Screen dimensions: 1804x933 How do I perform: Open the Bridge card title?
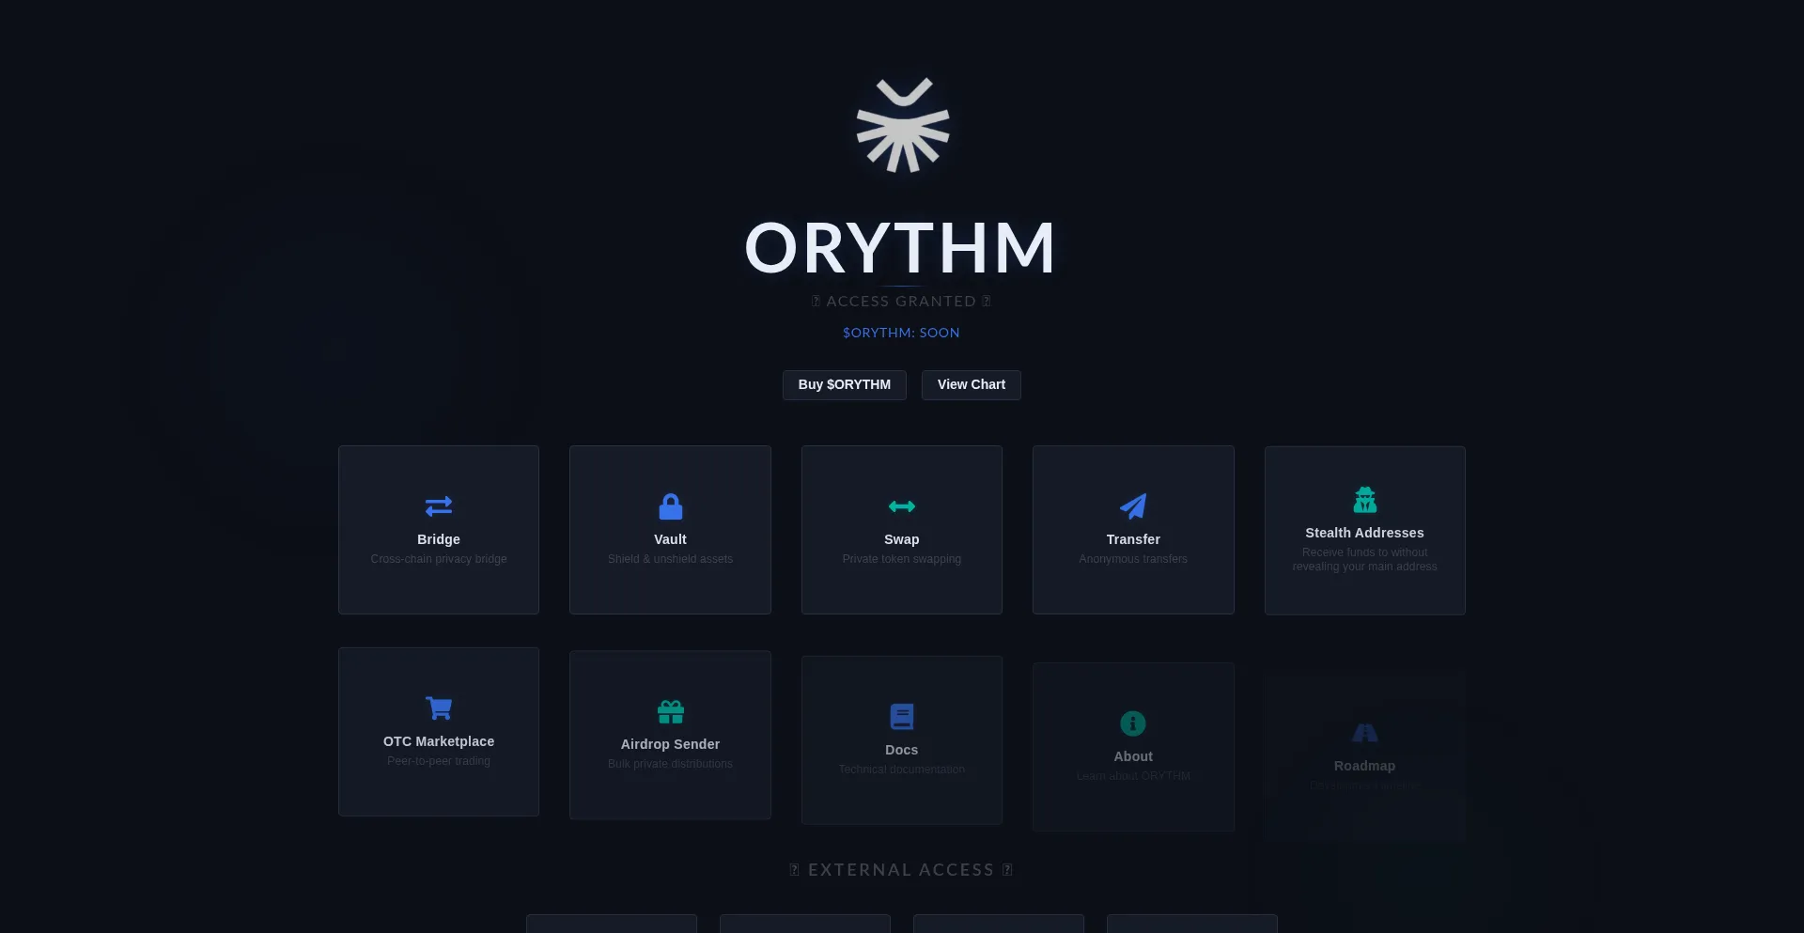(x=438, y=539)
